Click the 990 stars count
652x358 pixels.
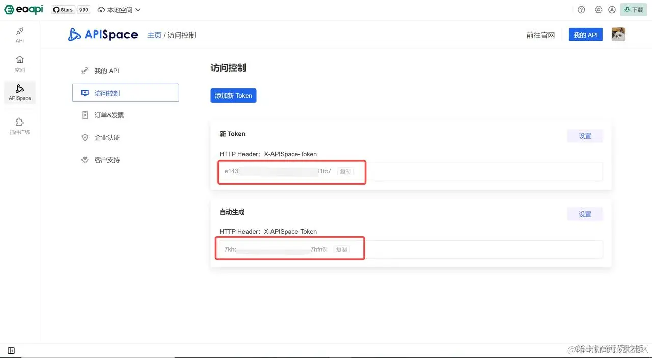[x=84, y=10]
